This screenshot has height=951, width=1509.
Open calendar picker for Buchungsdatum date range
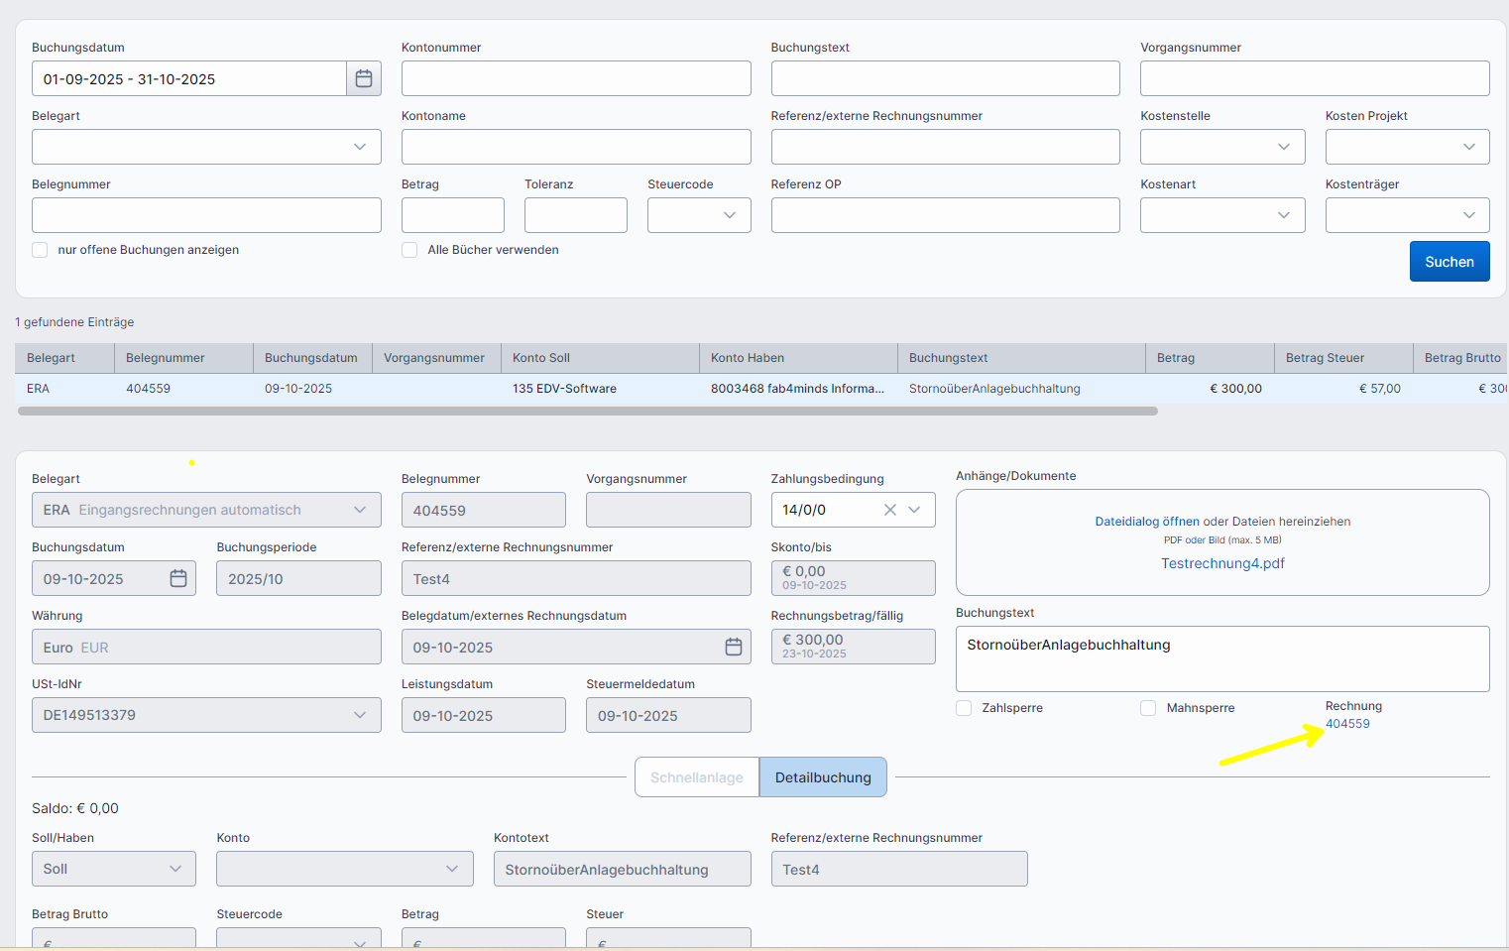[x=364, y=78]
